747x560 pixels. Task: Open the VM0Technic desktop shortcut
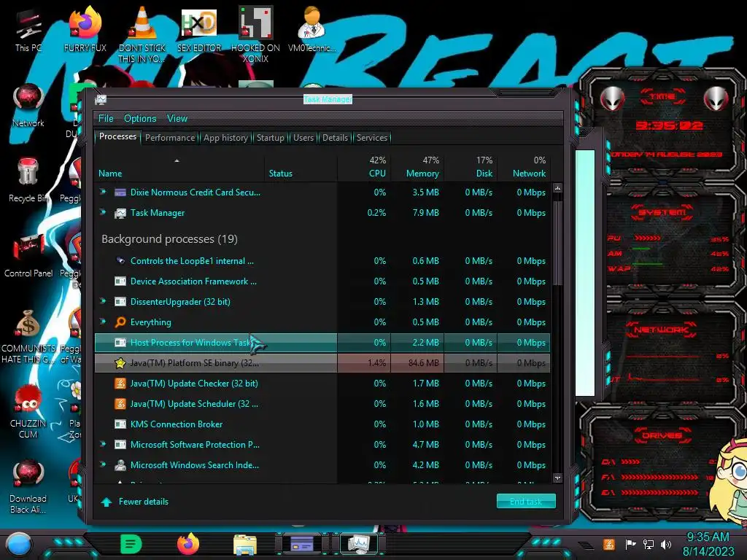311,29
